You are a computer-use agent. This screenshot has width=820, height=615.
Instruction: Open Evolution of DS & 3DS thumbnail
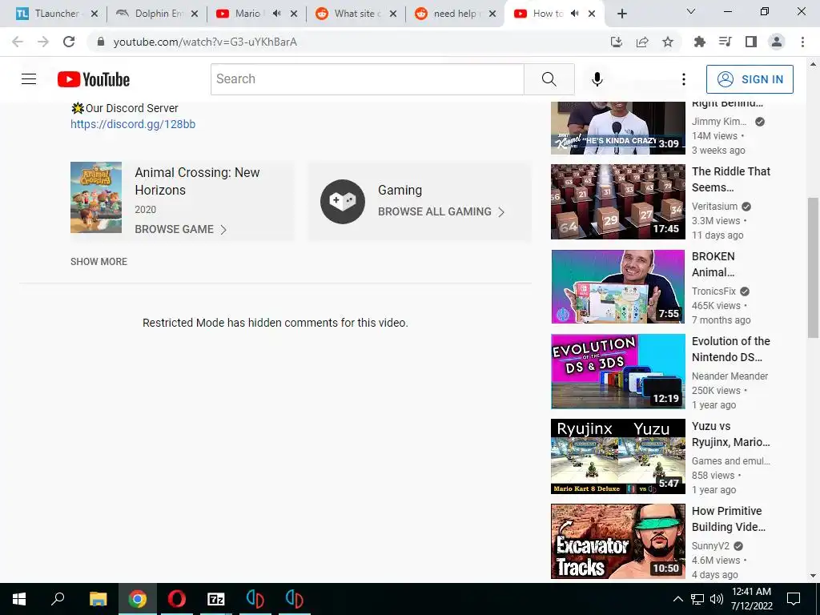pyautogui.click(x=617, y=372)
